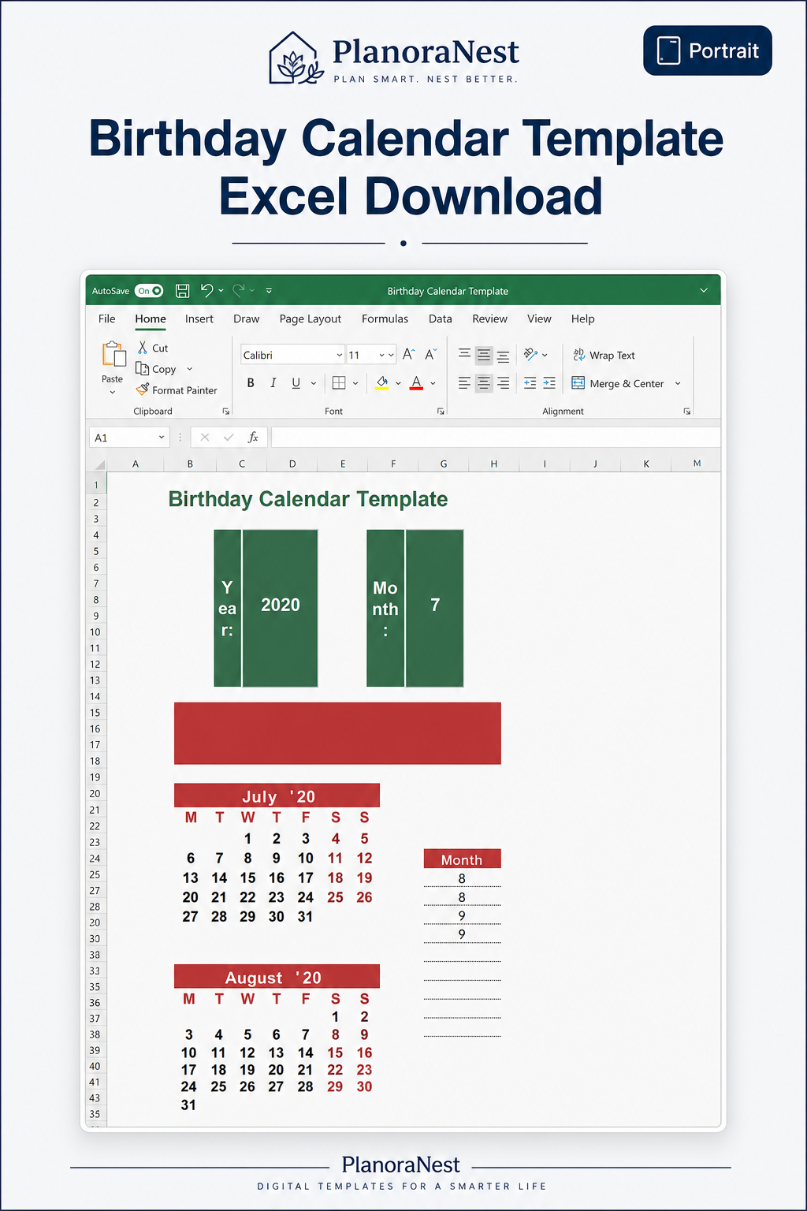Open the Borders dropdown arrow
Image resolution: width=807 pixels, height=1211 pixels.
(x=355, y=384)
